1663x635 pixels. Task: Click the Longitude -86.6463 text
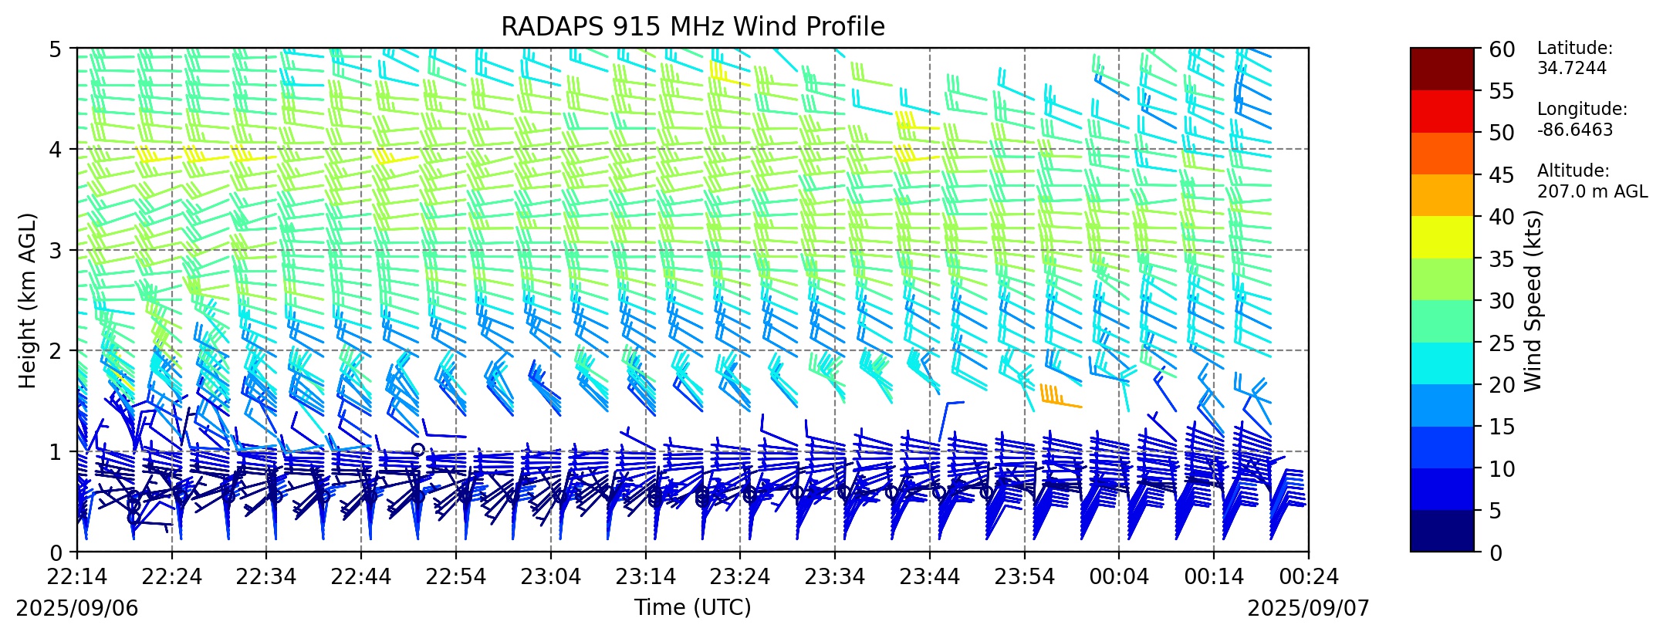[x=1582, y=120]
